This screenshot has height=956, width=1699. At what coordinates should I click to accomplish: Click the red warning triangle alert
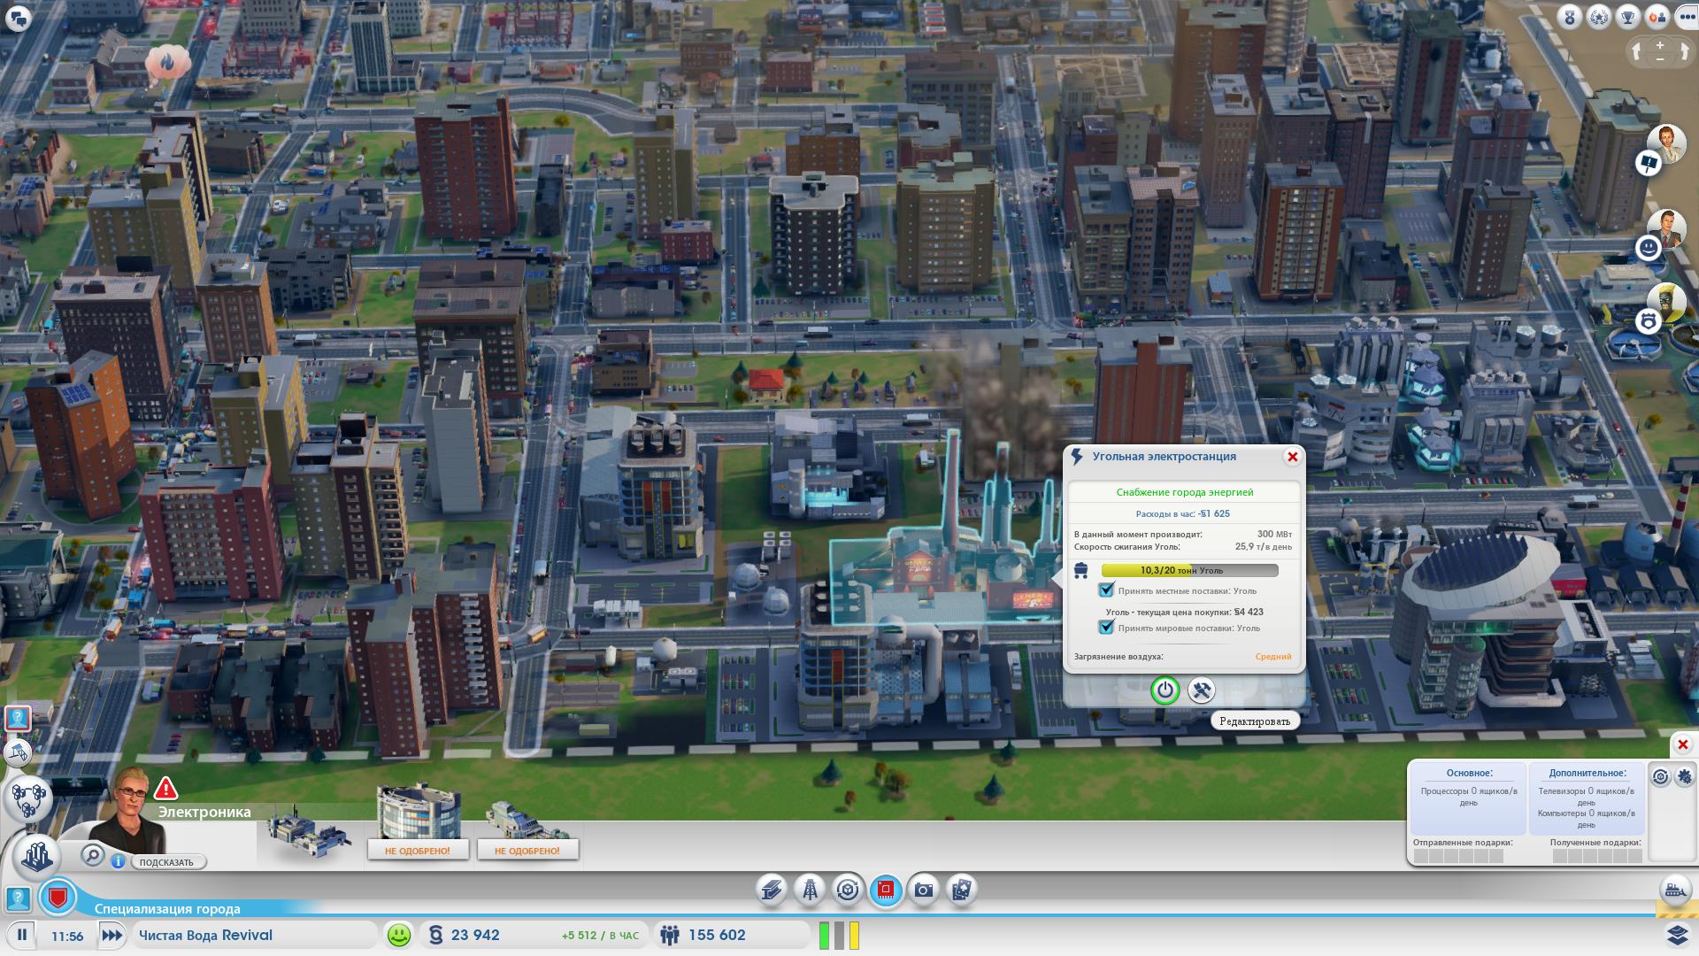click(165, 788)
